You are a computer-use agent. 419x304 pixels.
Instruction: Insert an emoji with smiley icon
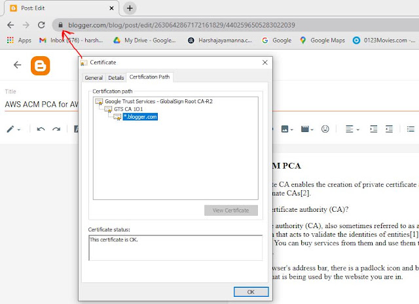click(x=325, y=129)
